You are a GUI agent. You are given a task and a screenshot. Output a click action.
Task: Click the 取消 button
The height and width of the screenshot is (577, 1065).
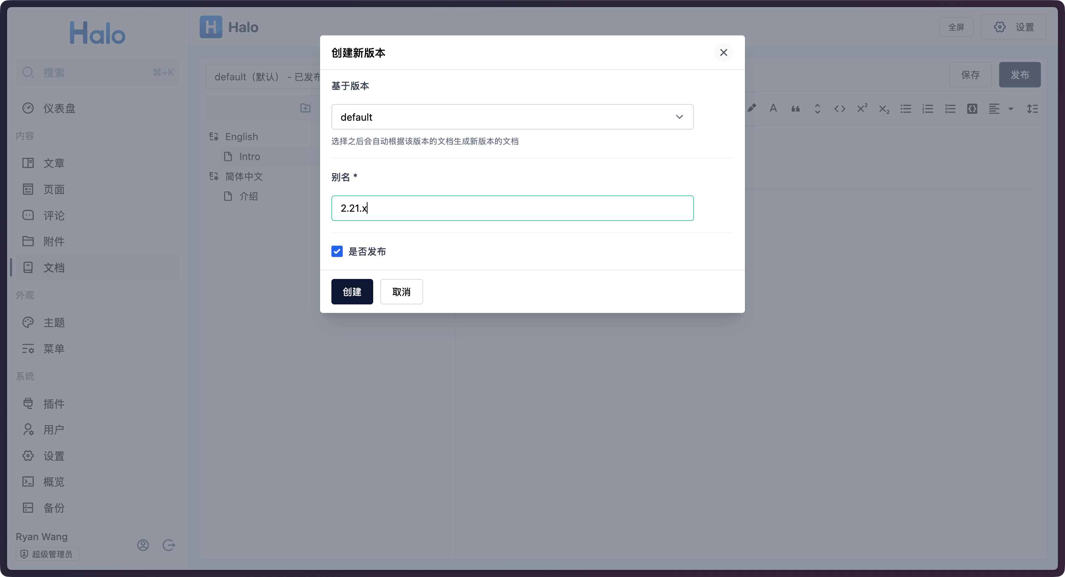pyautogui.click(x=401, y=292)
